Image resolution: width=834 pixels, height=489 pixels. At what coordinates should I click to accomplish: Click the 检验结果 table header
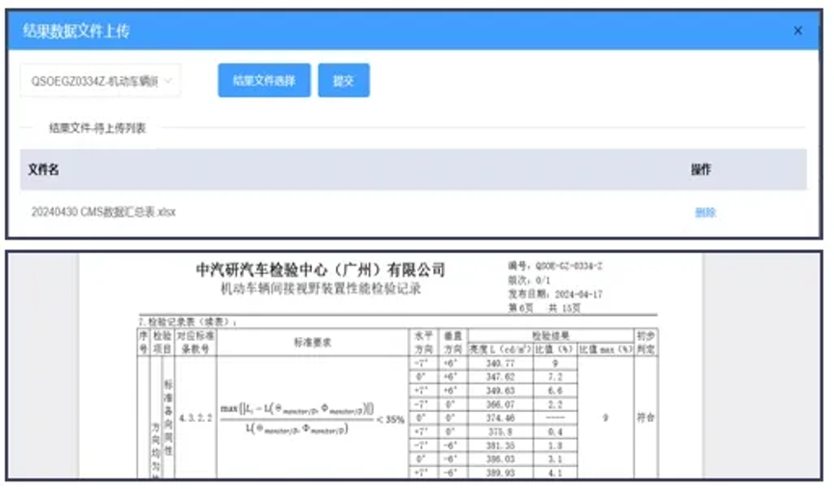[551, 335]
